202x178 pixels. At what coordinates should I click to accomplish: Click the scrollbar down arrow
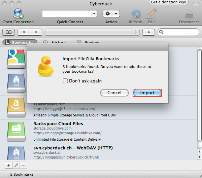(199, 157)
